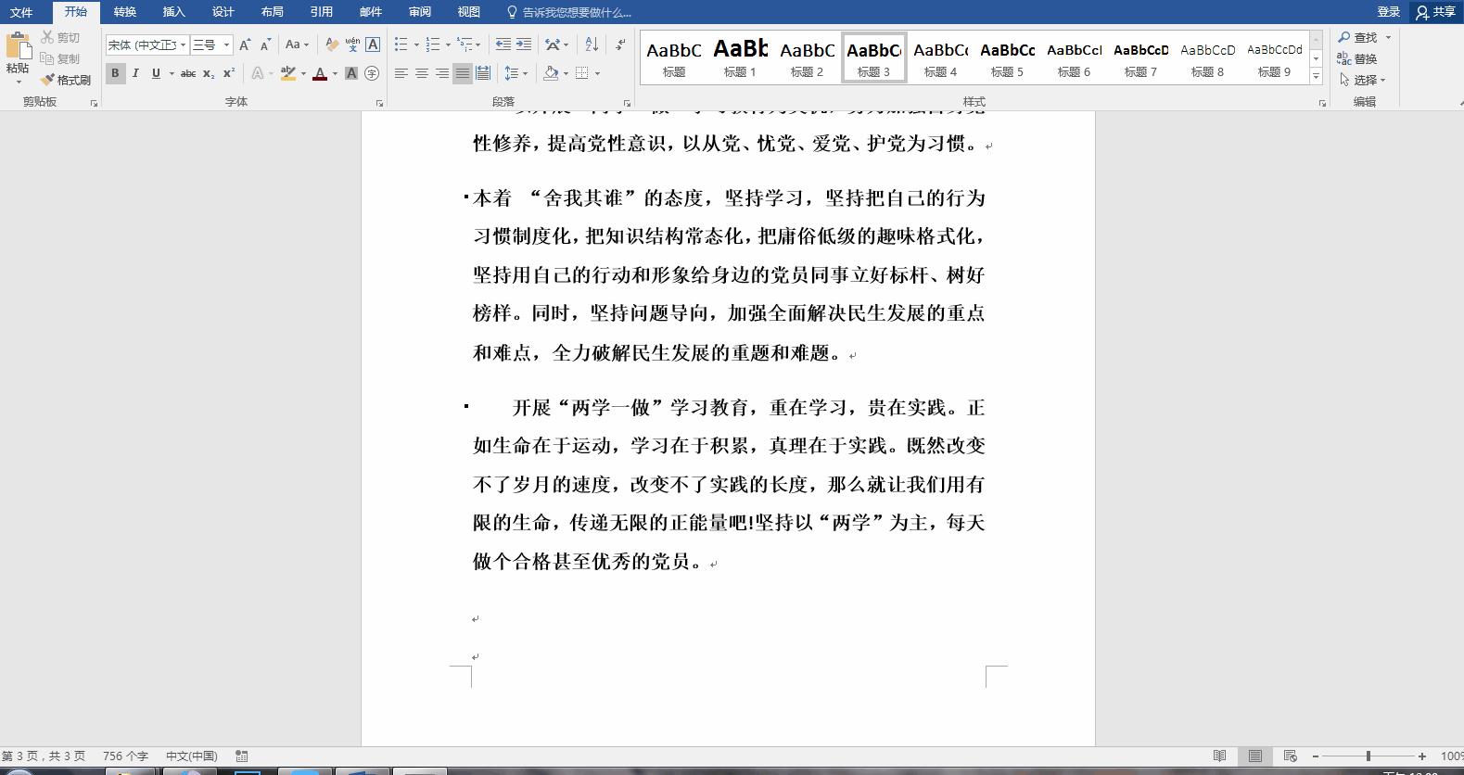Screen dimensions: 1464x775
Task: Increase font size with the grow-font icon
Action: [x=245, y=44]
